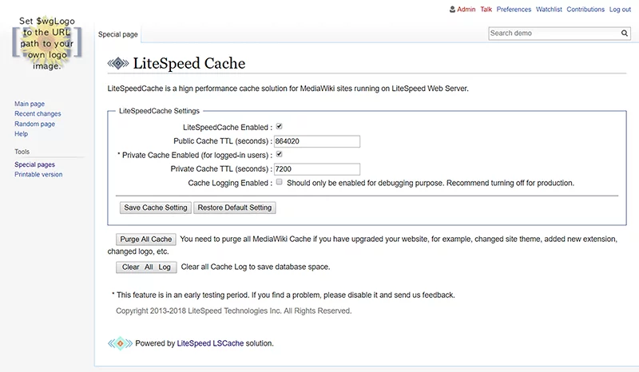
Task: Open the Admin user page link
Action: (466, 10)
